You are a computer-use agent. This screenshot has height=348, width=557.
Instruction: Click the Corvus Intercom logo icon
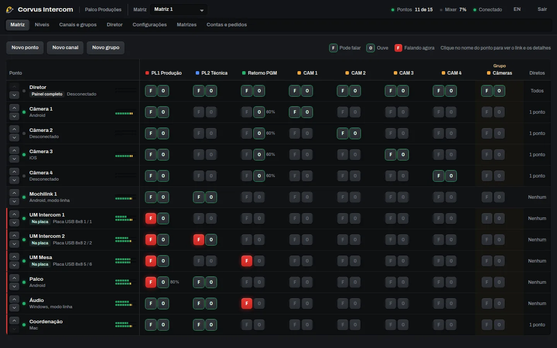(x=10, y=10)
